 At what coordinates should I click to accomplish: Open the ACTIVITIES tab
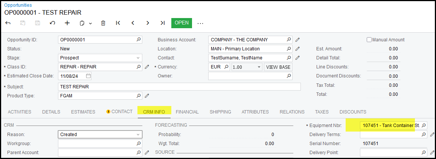pyautogui.click(x=20, y=112)
